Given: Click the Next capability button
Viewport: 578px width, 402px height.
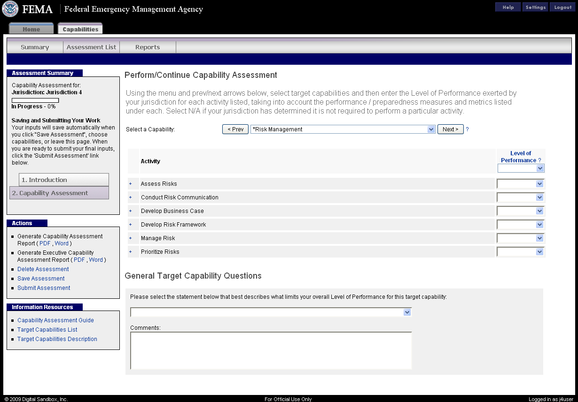Looking at the screenshot, I should pyautogui.click(x=450, y=129).
